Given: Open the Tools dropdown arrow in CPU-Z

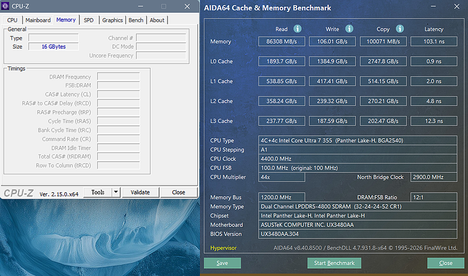Looking at the screenshot, I should pyautogui.click(x=116, y=192).
